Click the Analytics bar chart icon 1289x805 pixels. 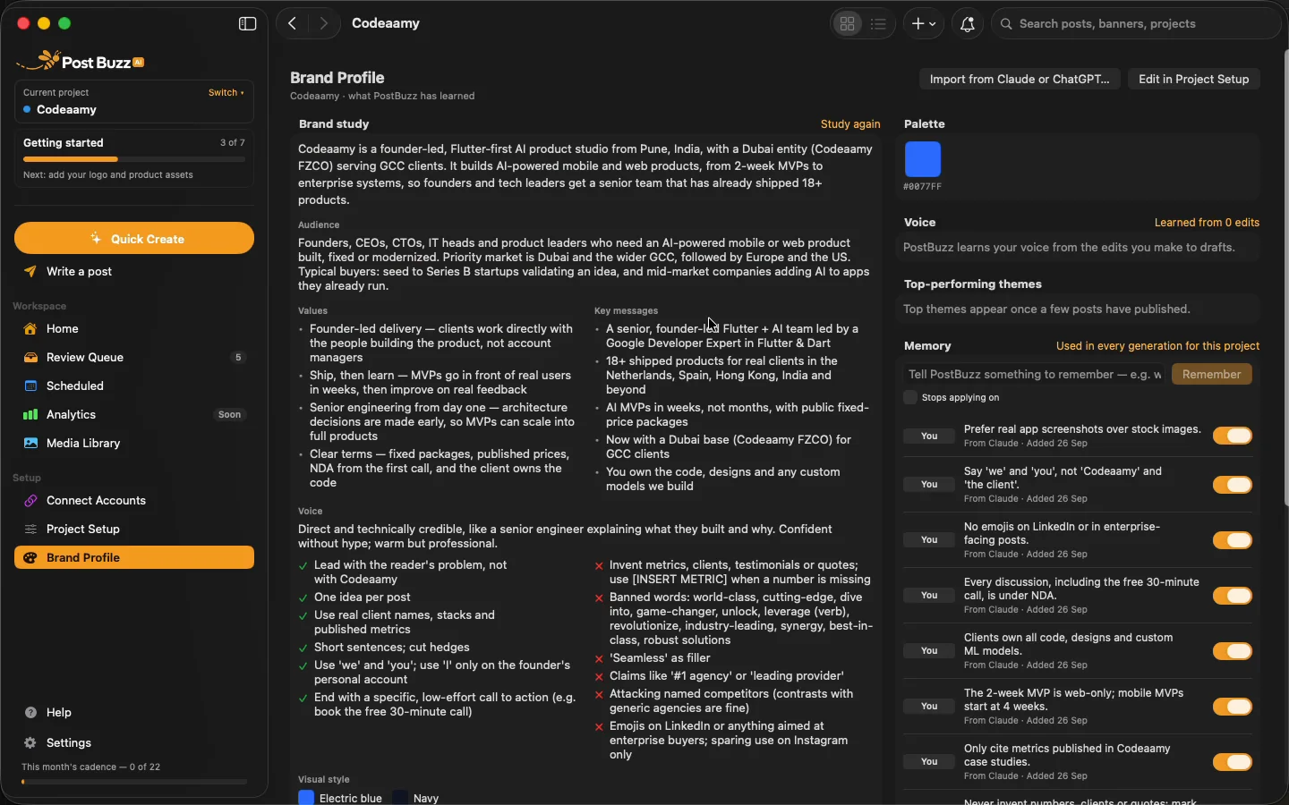pyautogui.click(x=30, y=415)
